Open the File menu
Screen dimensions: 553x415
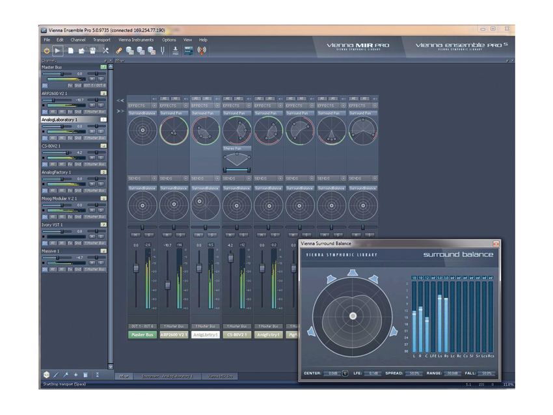point(47,40)
